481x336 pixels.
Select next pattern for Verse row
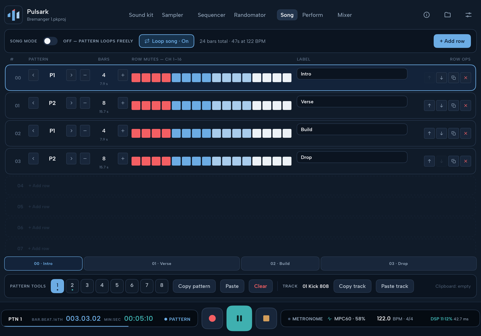tap(71, 103)
